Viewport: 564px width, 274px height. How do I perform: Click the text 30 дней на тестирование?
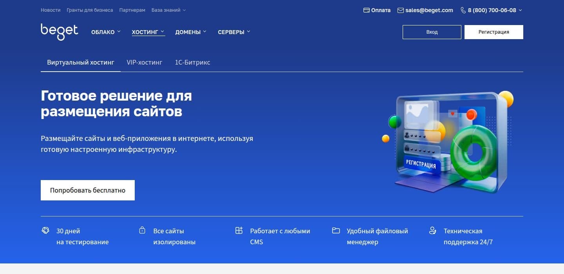click(x=82, y=236)
